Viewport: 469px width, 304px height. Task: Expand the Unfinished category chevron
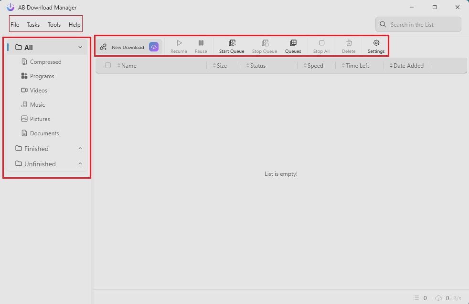point(80,163)
